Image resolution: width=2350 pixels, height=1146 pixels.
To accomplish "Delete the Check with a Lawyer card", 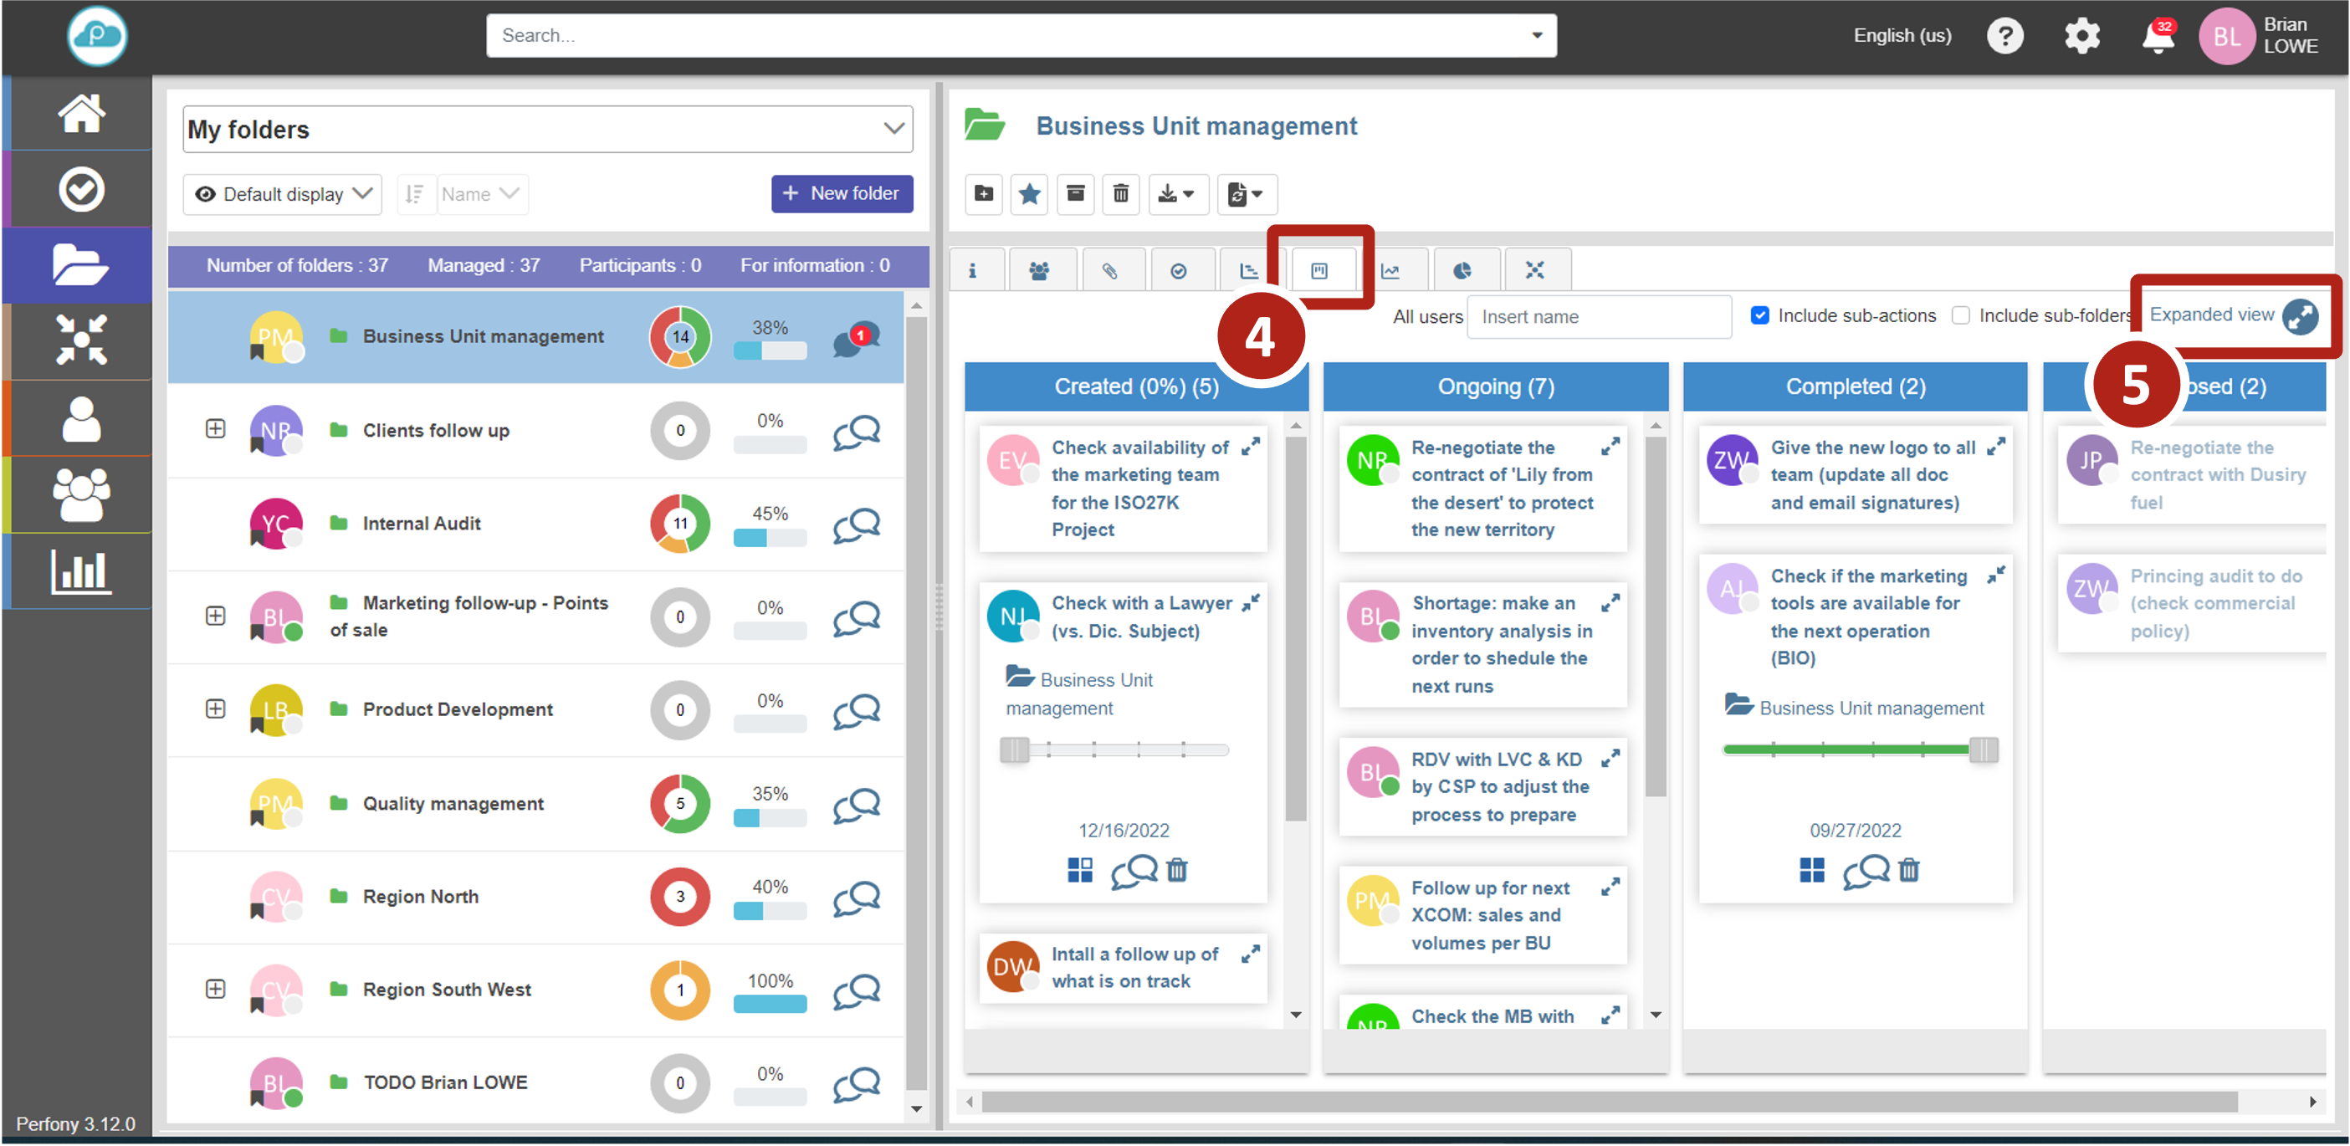I will coord(1177,871).
